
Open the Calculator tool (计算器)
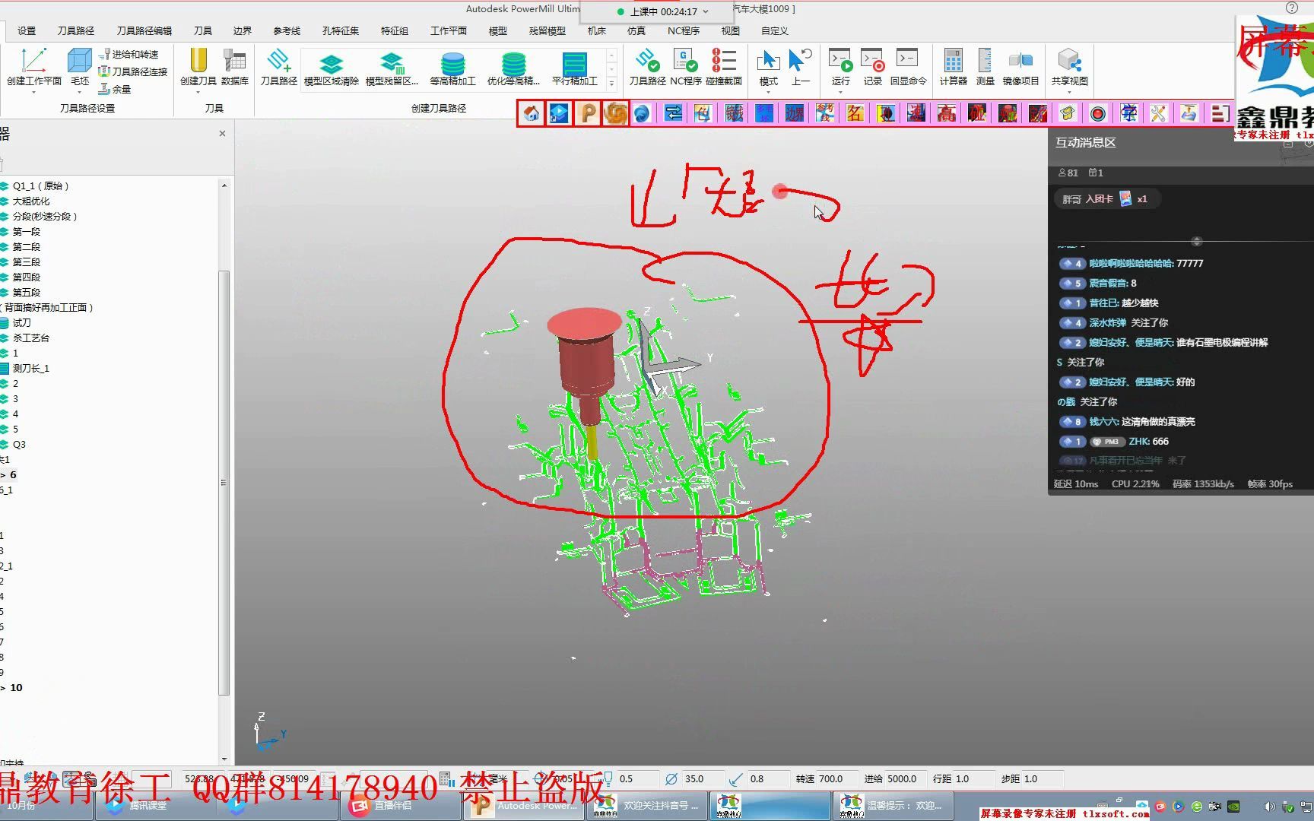point(953,67)
